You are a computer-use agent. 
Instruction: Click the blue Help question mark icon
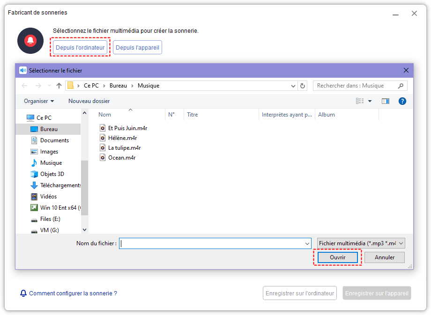coord(402,101)
